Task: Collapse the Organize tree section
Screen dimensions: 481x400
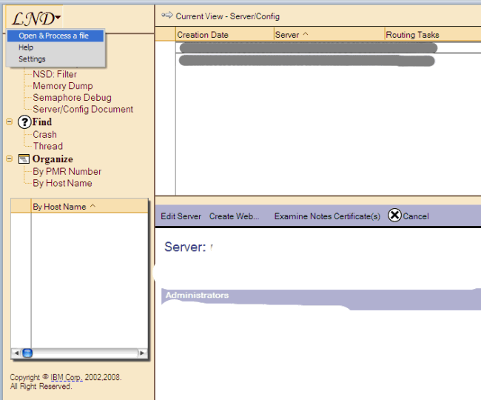Action: click(x=9, y=159)
